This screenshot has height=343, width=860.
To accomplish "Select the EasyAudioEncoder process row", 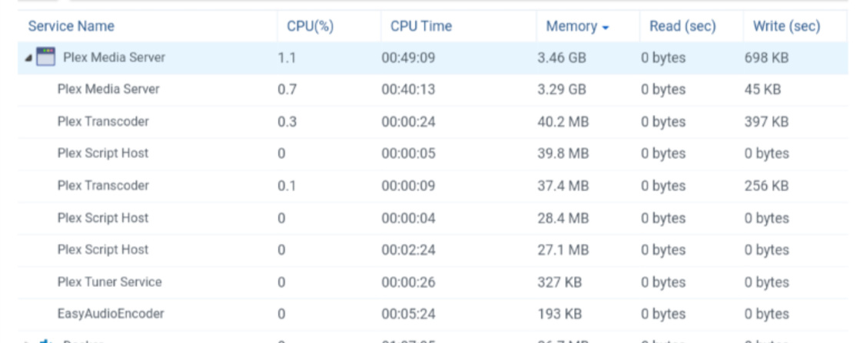I will pyautogui.click(x=111, y=313).
